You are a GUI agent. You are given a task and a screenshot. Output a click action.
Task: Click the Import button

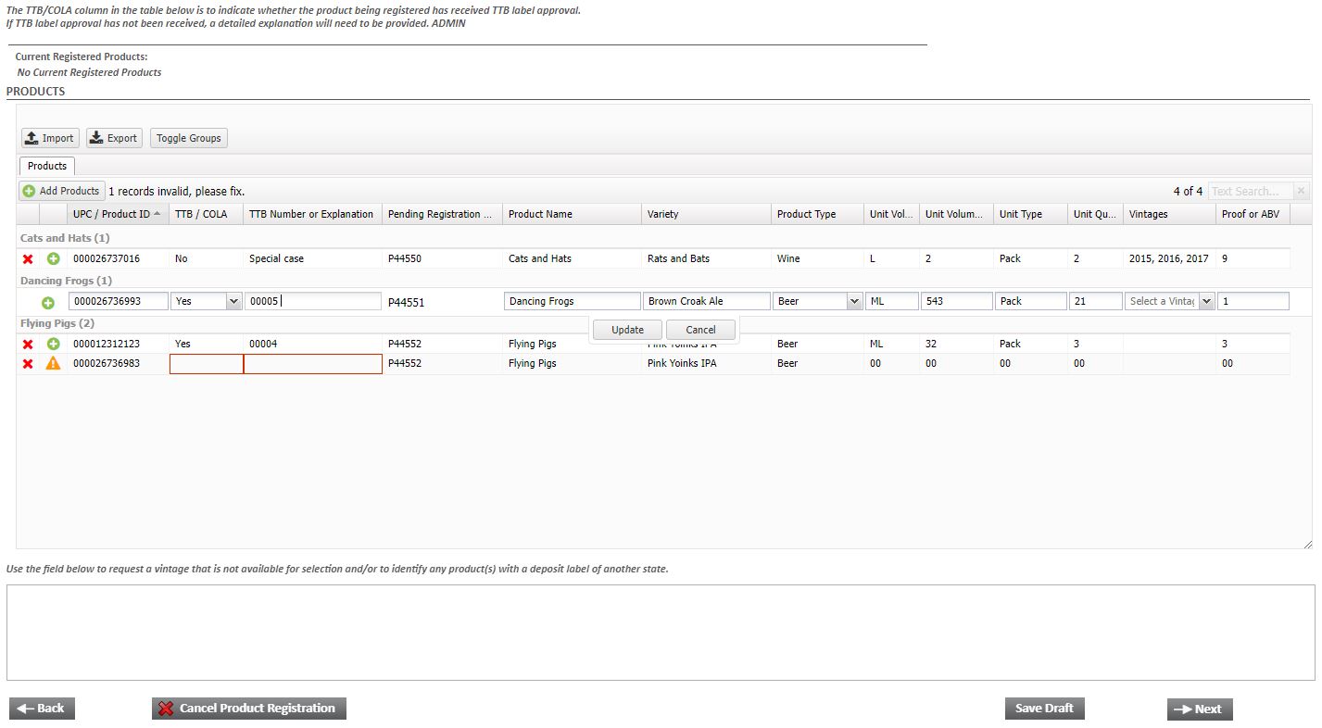pyautogui.click(x=50, y=138)
